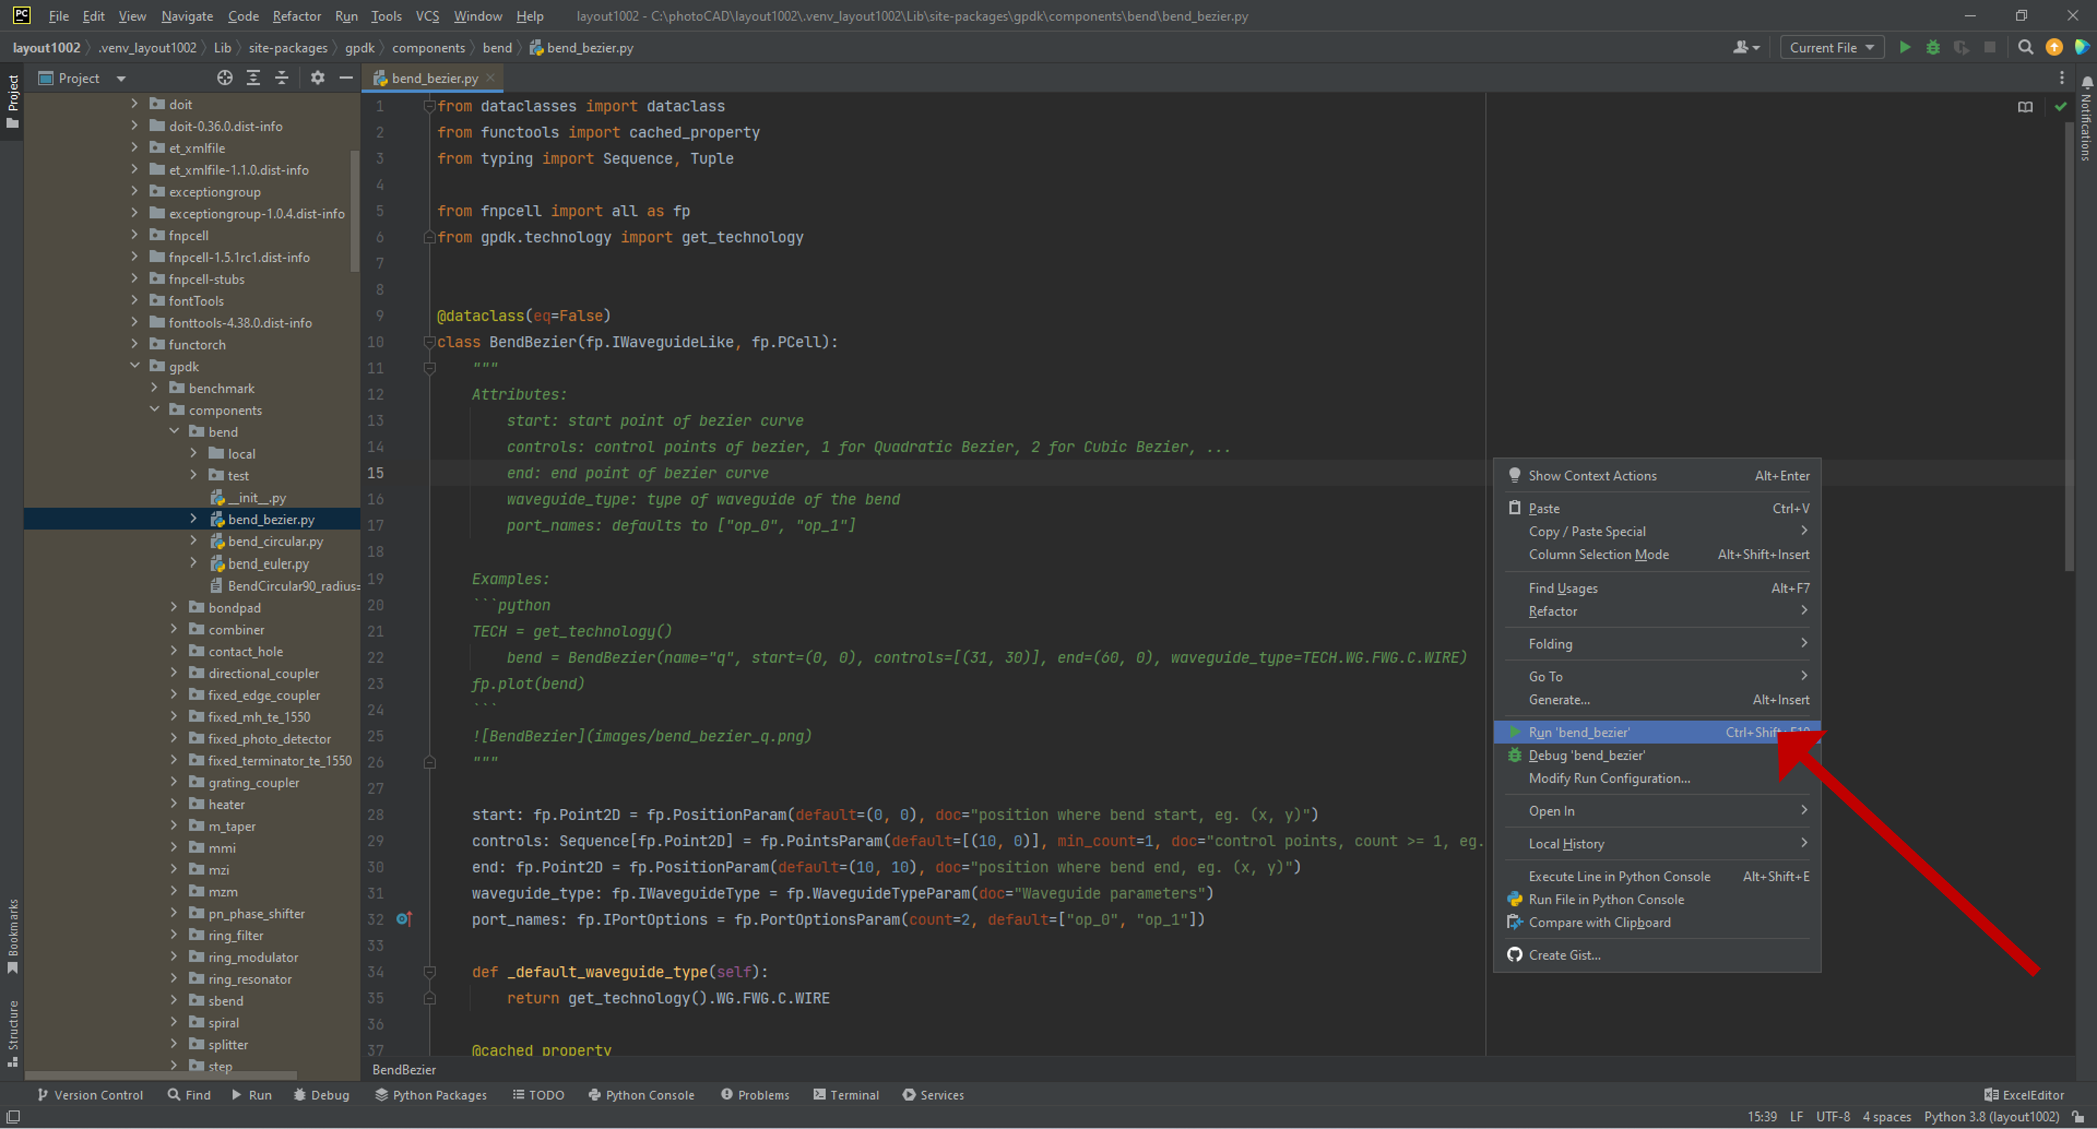Select bend_circular.py in the project tree

point(275,541)
